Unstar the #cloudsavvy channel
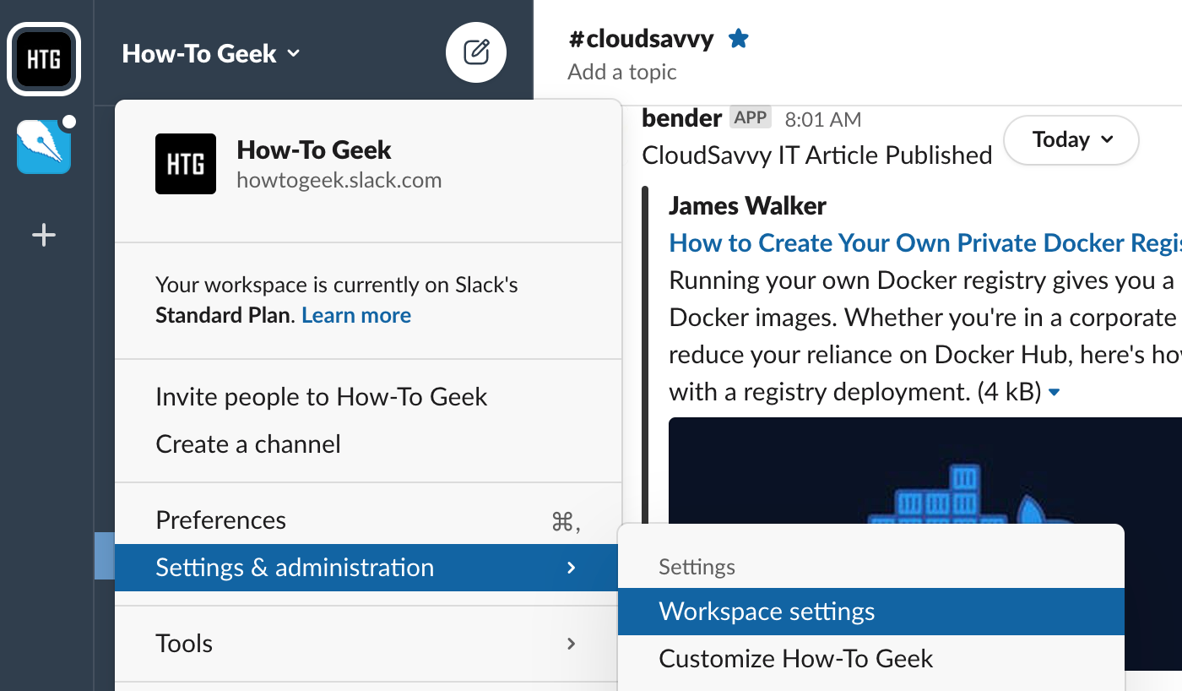This screenshot has height=691, width=1182. (x=739, y=39)
